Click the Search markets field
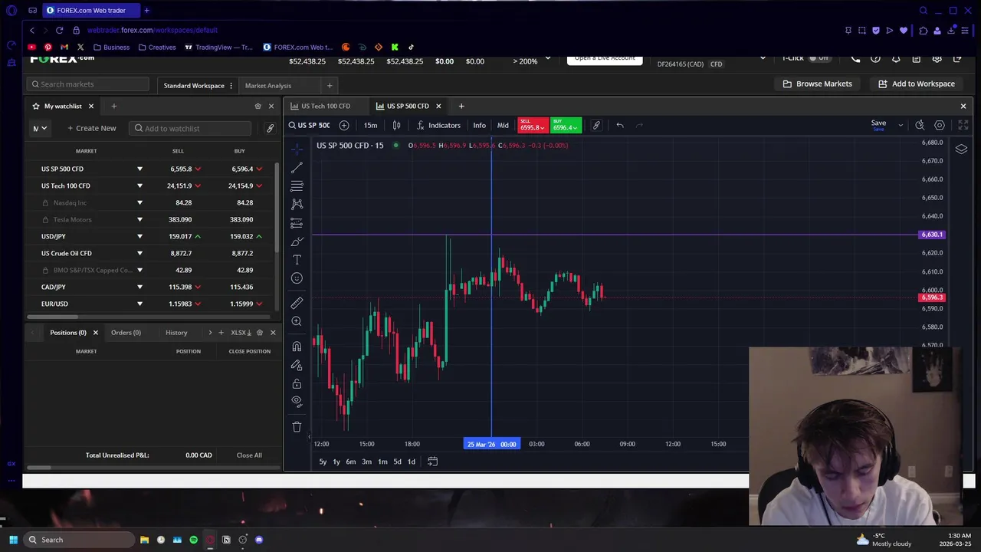This screenshot has height=552, width=981. (87, 84)
